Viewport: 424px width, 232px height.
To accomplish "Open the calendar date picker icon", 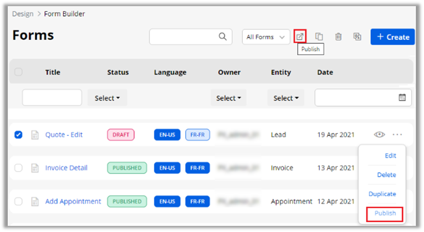I will (402, 97).
